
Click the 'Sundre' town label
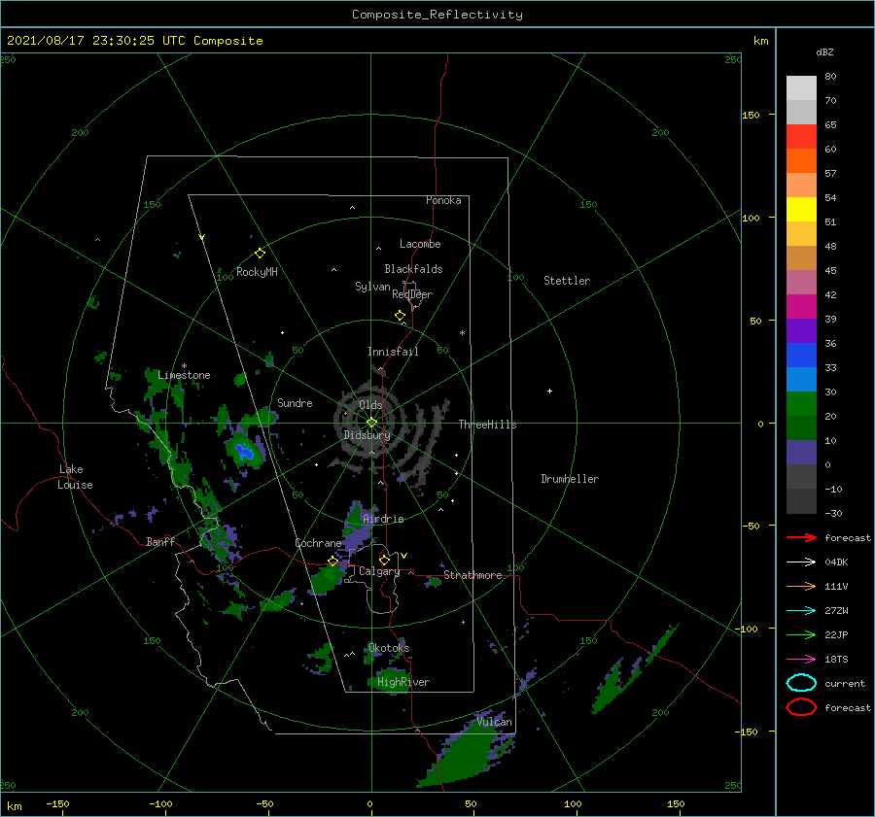pos(295,402)
